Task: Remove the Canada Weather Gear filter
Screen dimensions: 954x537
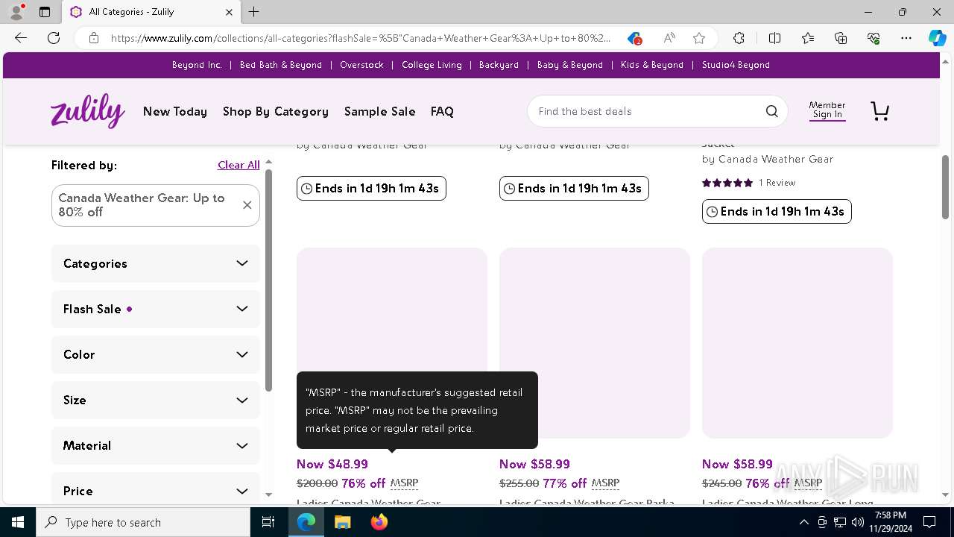Action: [x=247, y=205]
